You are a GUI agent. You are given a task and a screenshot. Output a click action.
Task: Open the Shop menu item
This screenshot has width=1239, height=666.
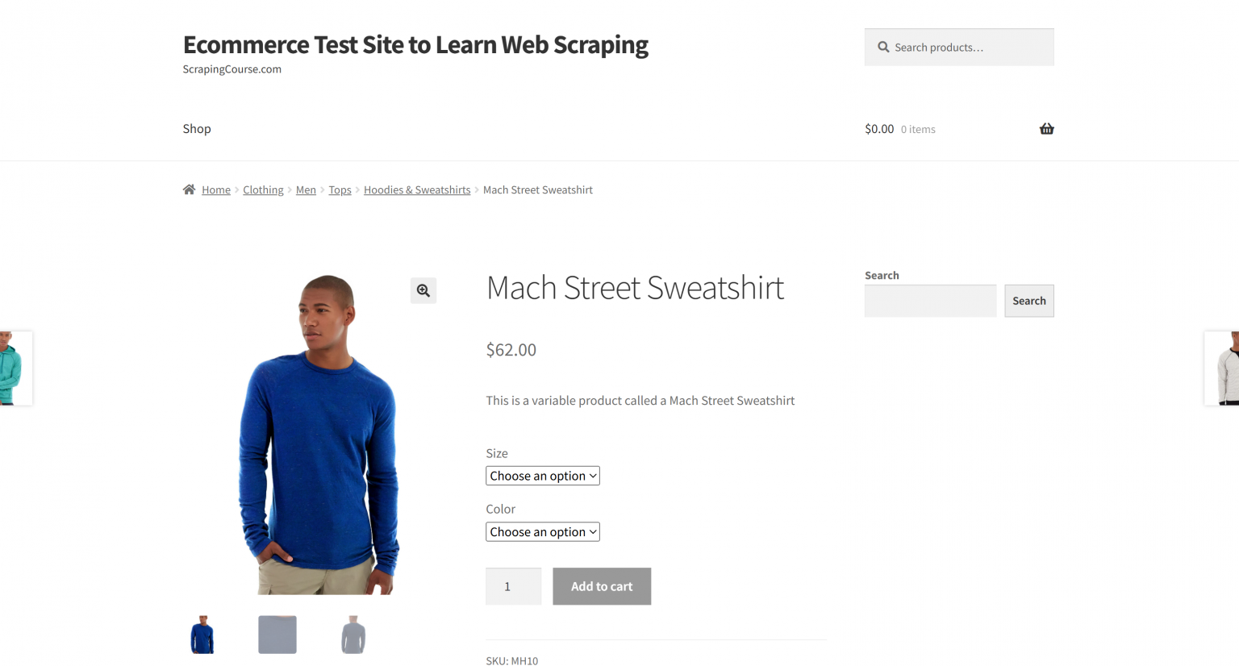coord(196,128)
